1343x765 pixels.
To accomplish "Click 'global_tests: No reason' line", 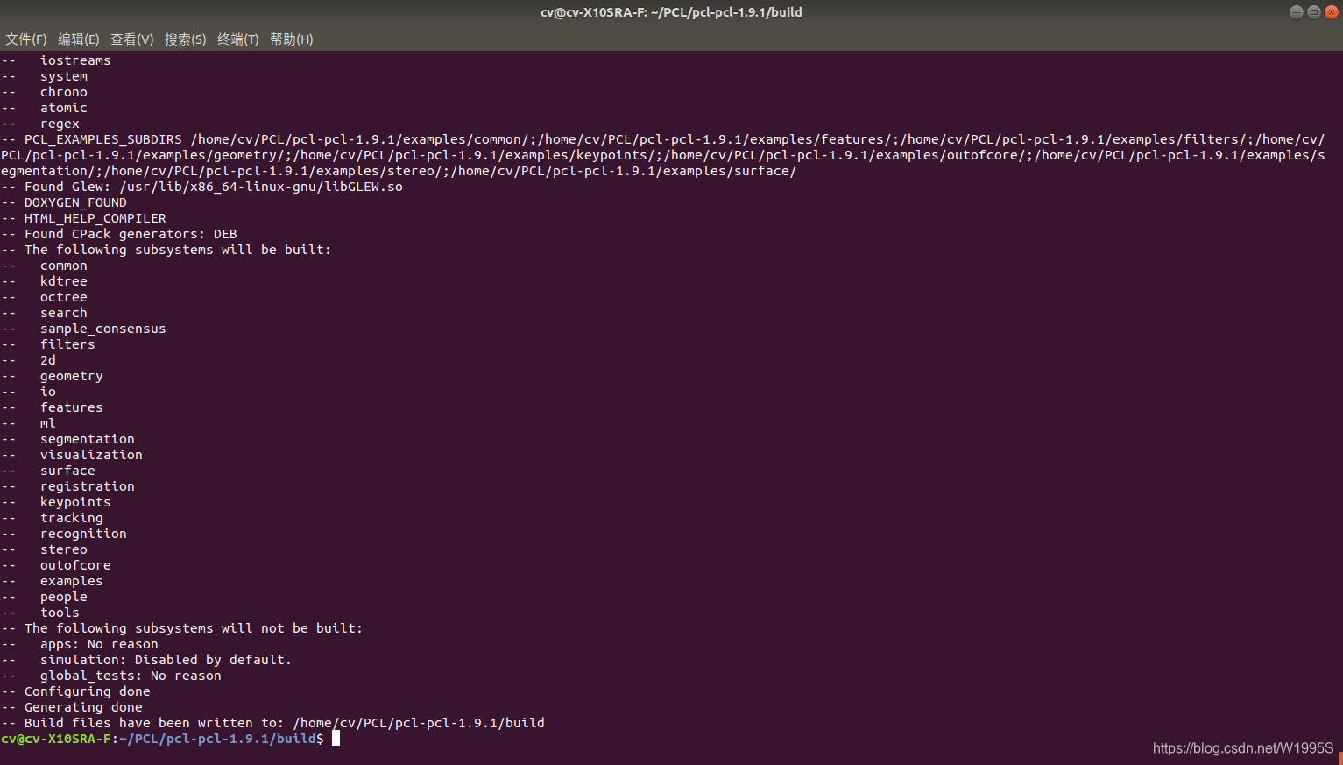I will coord(111,676).
